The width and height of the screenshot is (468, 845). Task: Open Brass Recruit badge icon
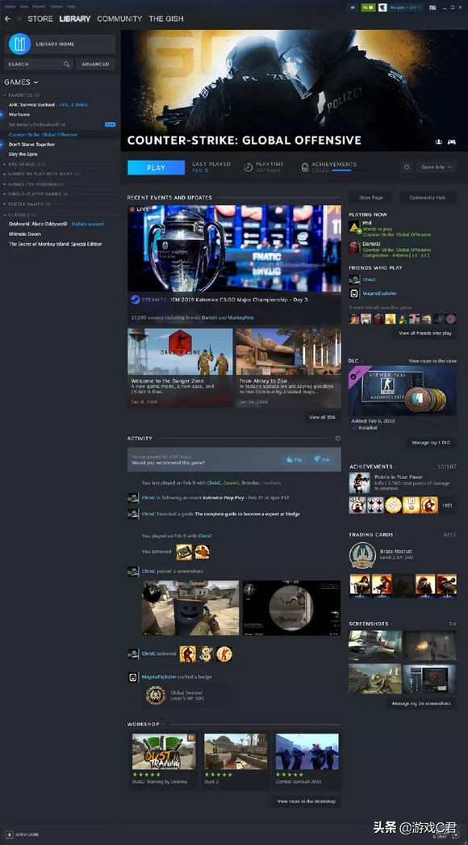pyautogui.click(x=362, y=555)
